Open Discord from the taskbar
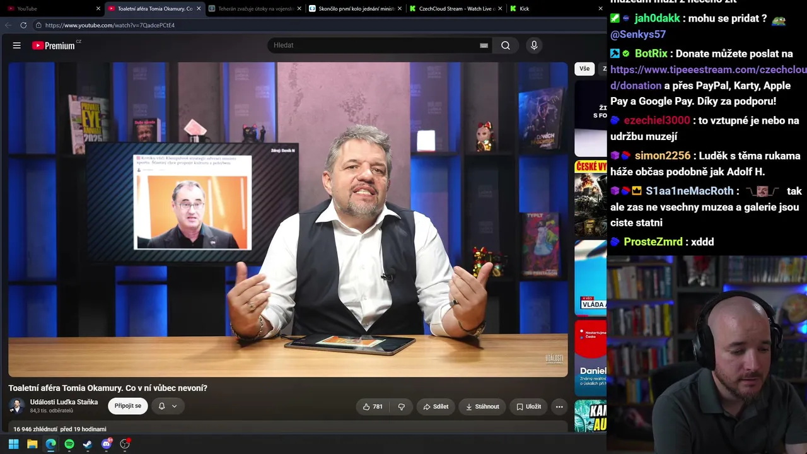Image resolution: width=807 pixels, height=454 pixels. click(x=107, y=444)
